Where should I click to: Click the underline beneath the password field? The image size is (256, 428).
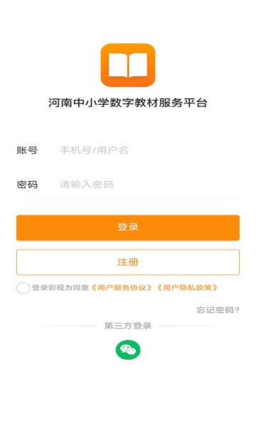(x=128, y=197)
